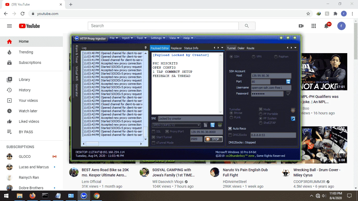The height and width of the screenshot is (201, 358).
Task: Click the checkmark icon next to Password field
Action: click(x=288, y=93)
